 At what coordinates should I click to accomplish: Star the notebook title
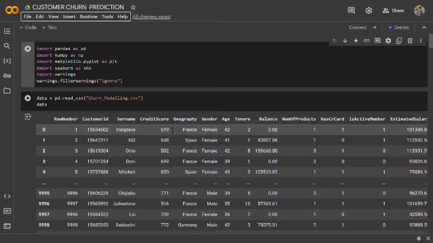(133, 7)
